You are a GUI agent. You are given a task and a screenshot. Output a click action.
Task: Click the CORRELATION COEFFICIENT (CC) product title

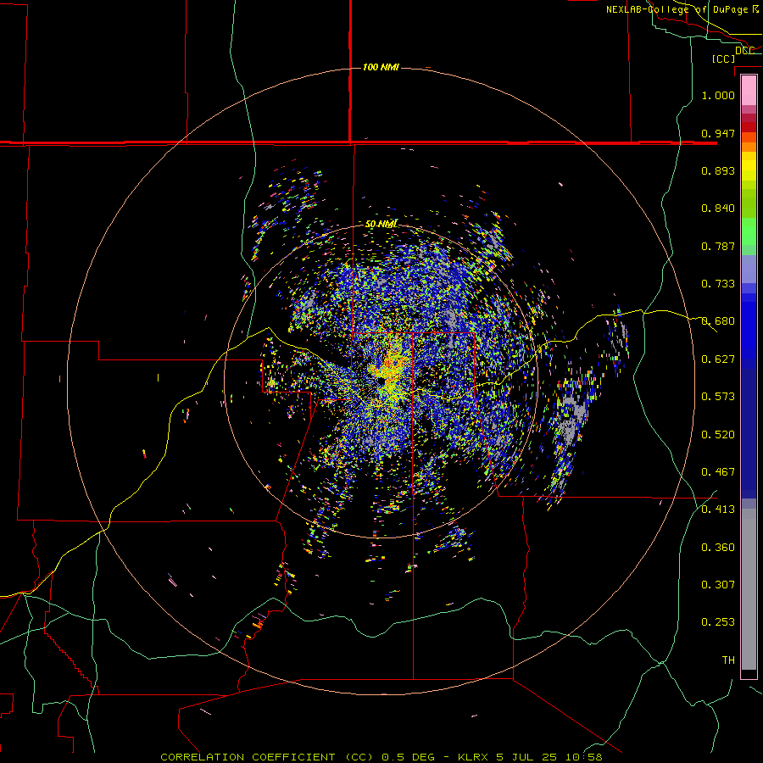coord(269,757)
